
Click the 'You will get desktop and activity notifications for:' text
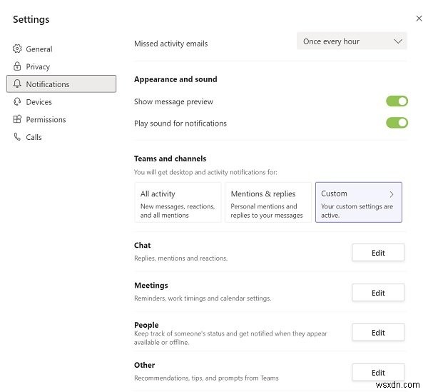pos(205,172)
